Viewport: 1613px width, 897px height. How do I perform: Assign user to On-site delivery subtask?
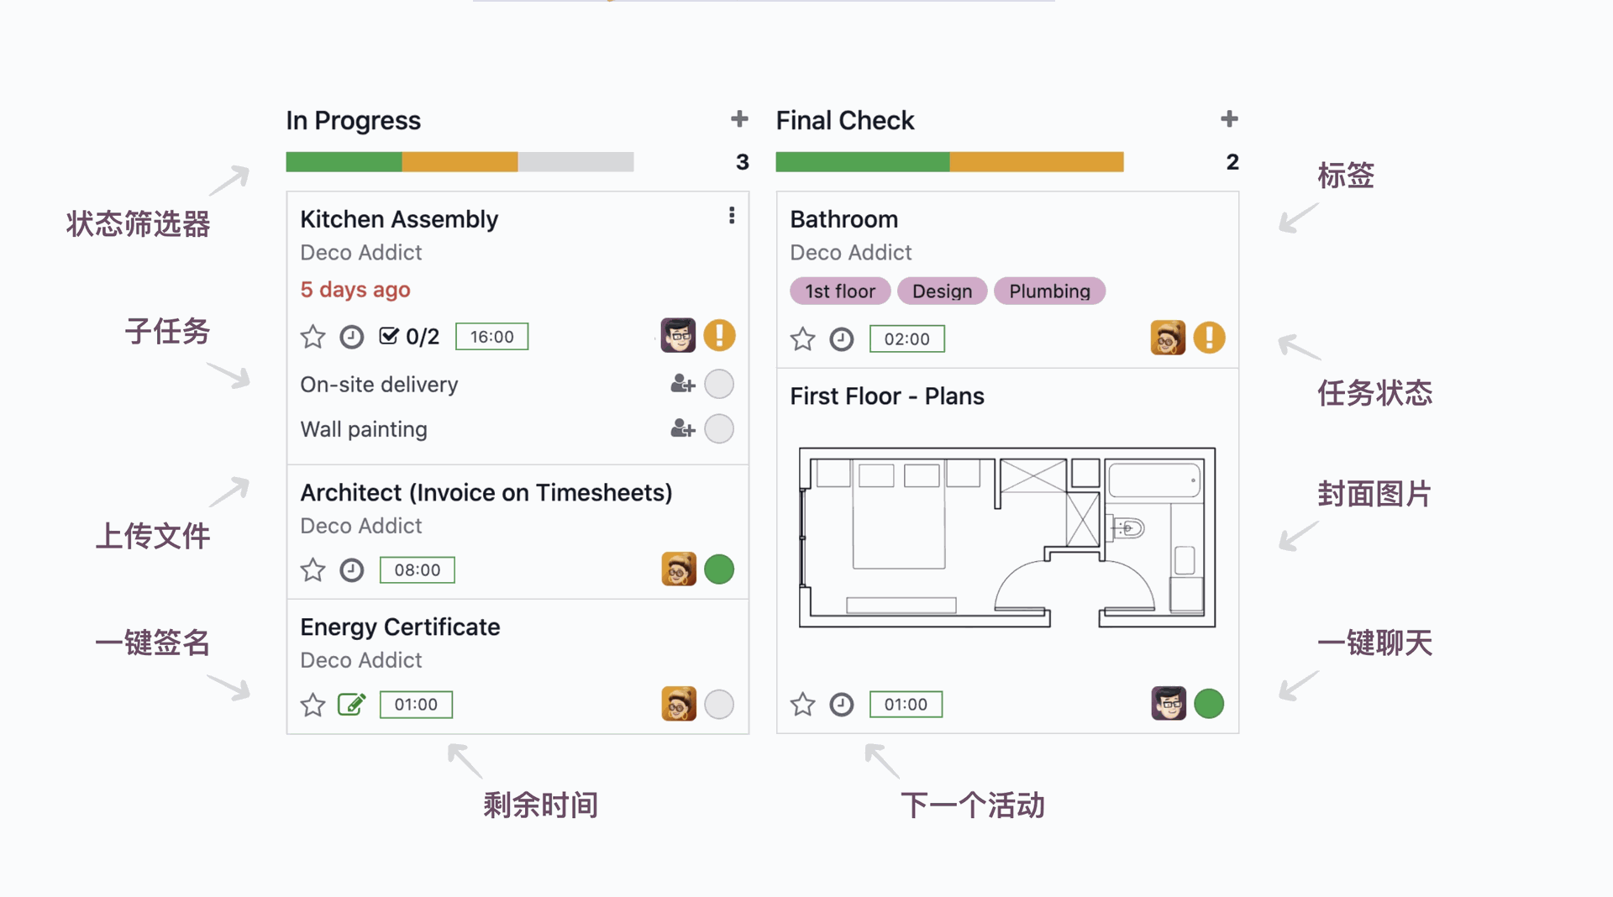(x=682, y=385)
